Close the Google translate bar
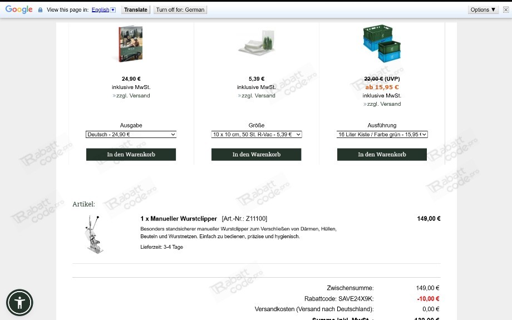 coord(506,10)
